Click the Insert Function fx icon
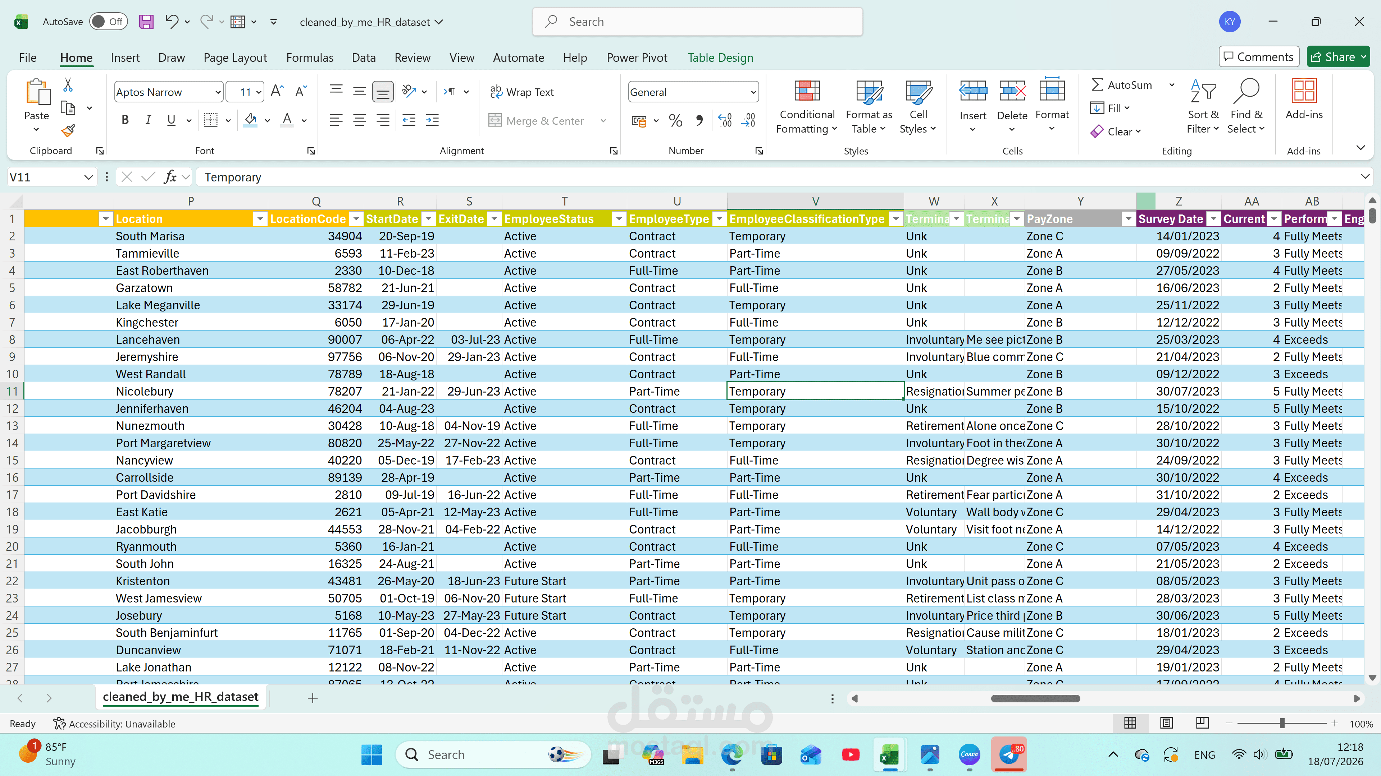This screenshot has width=1381, height=776. click(x=170, y=177)
